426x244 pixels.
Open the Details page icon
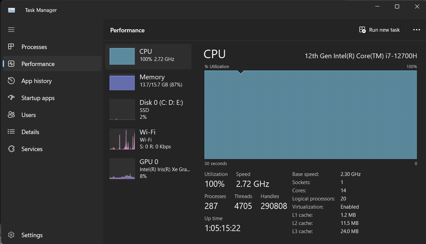(x=11, y=132)
